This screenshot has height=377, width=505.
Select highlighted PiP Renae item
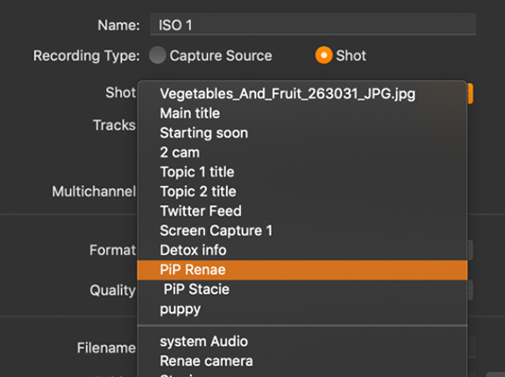[302, 270]
